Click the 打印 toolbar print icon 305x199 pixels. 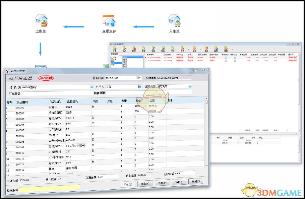pos(173,48)
